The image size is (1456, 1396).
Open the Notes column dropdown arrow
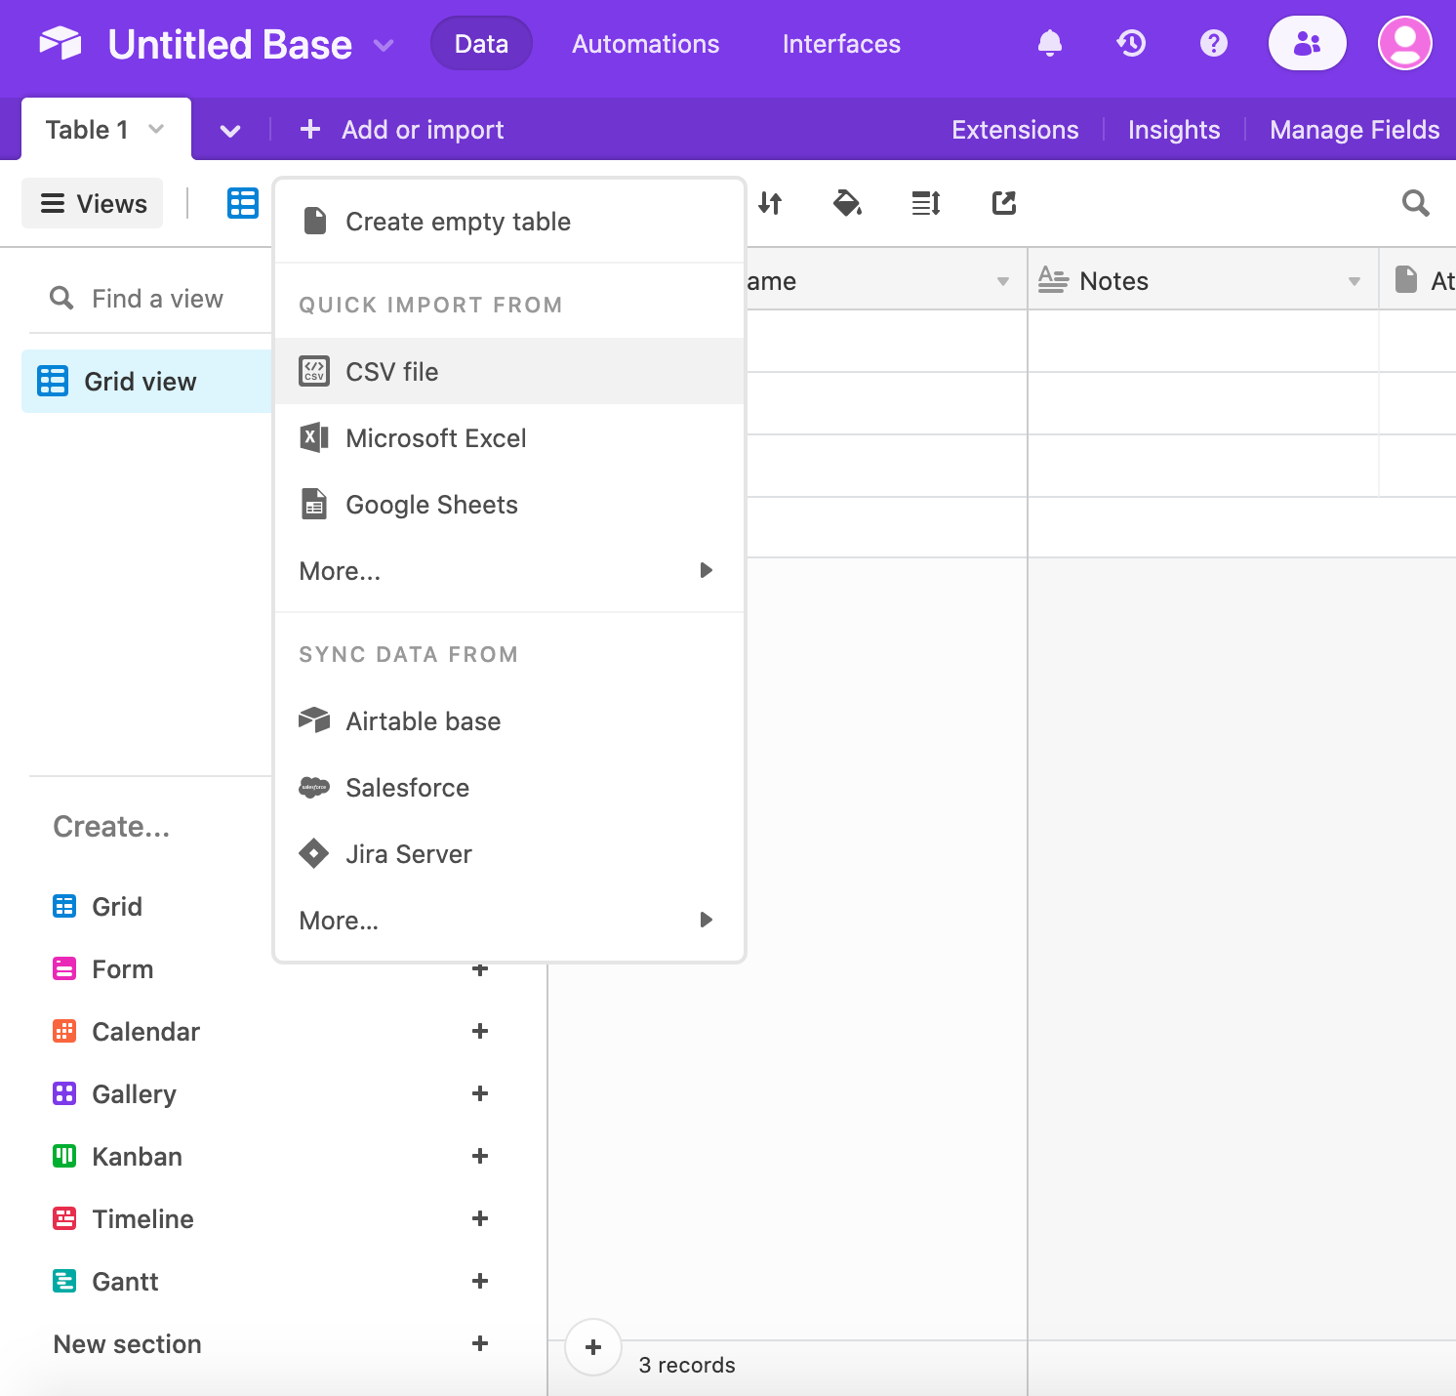click(1355, 281)
